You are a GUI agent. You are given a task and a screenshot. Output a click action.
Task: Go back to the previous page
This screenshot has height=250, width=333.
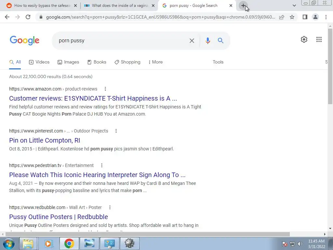pyautogui.click(x=7, y=17)
